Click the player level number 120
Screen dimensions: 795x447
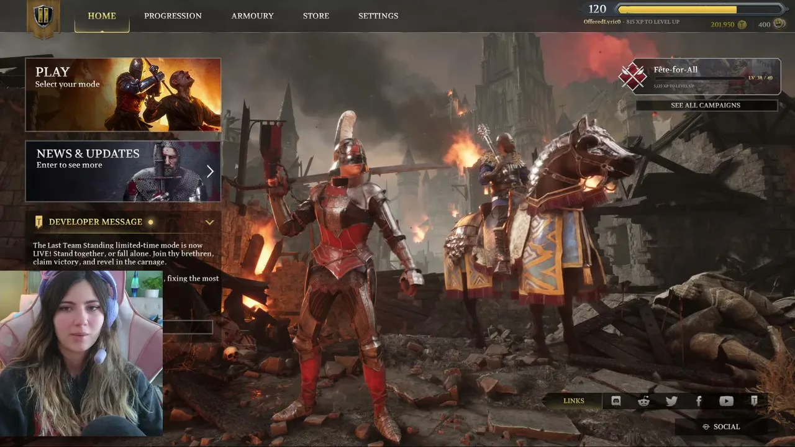[x=597, y=9]
